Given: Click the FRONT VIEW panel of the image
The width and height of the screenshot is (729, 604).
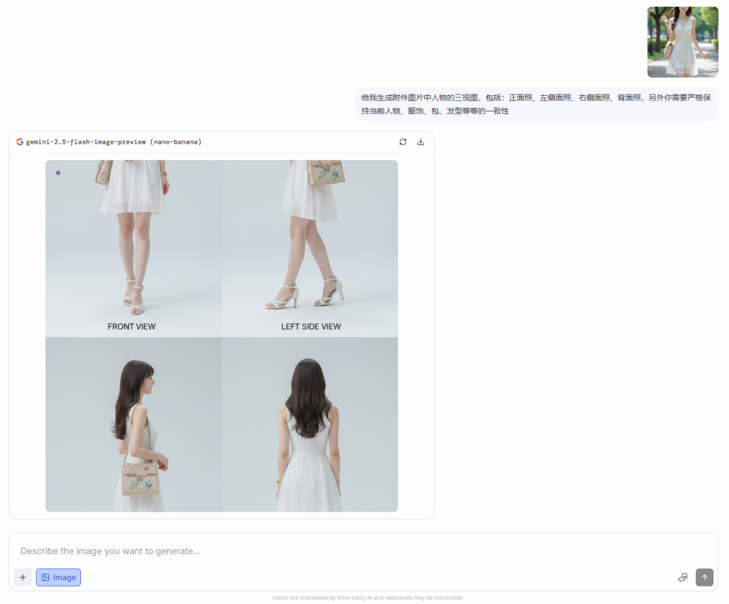Looking at the screenshot, I should 133,243.
